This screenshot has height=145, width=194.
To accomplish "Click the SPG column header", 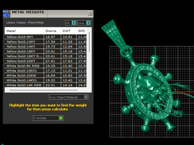I will click(81, 31).
